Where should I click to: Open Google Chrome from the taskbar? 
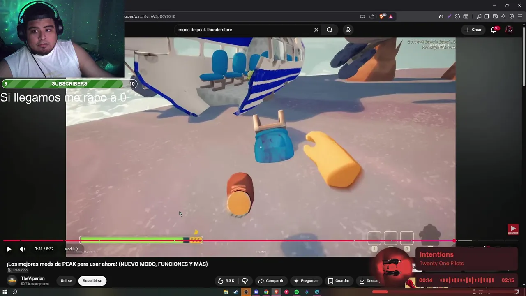point(266,292)
